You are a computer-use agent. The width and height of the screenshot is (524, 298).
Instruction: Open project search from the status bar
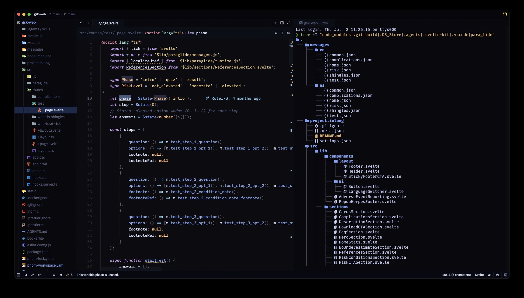54,275
